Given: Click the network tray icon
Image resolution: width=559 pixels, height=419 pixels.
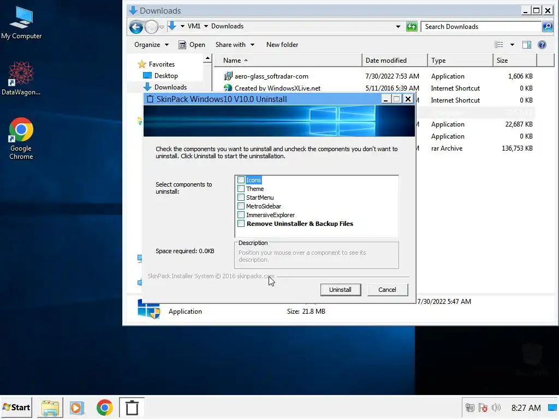Looking at the screenshot, I should (x=470, y=408).
